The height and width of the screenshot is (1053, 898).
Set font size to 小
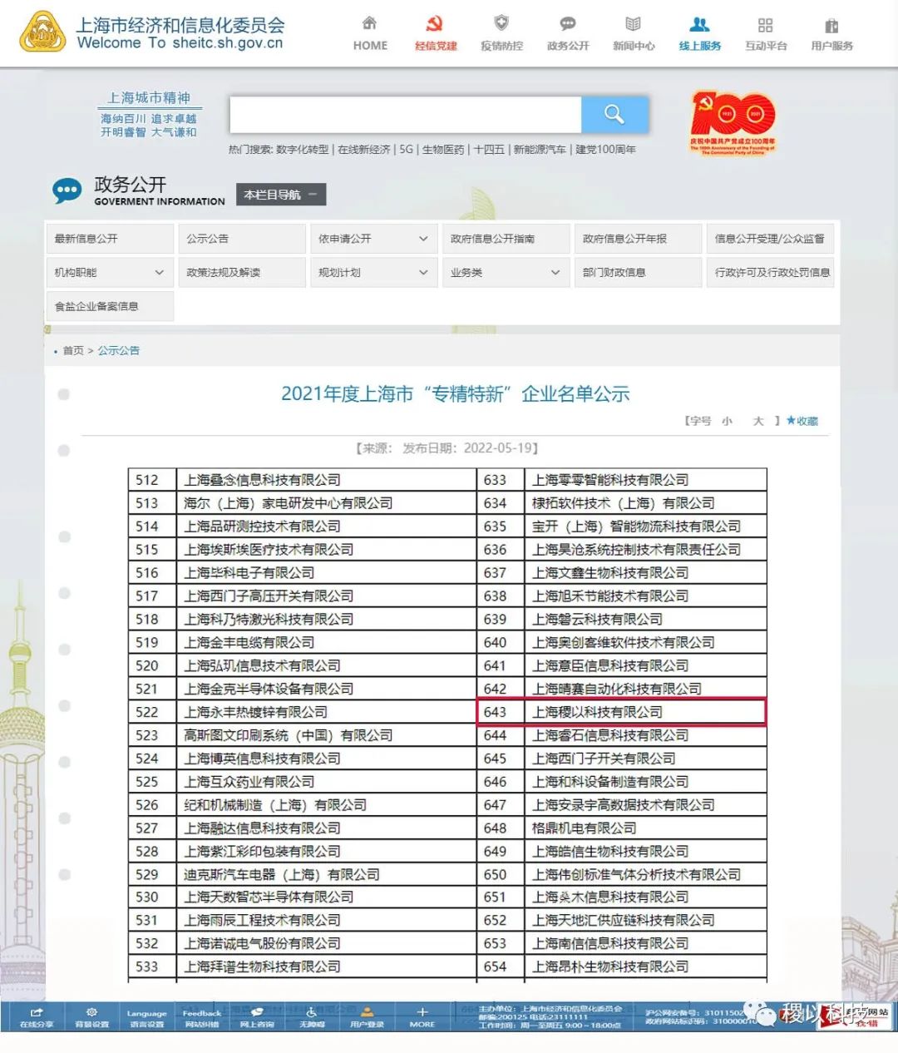727,421
